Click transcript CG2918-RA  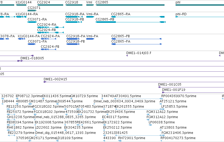(x=74, y=17)
